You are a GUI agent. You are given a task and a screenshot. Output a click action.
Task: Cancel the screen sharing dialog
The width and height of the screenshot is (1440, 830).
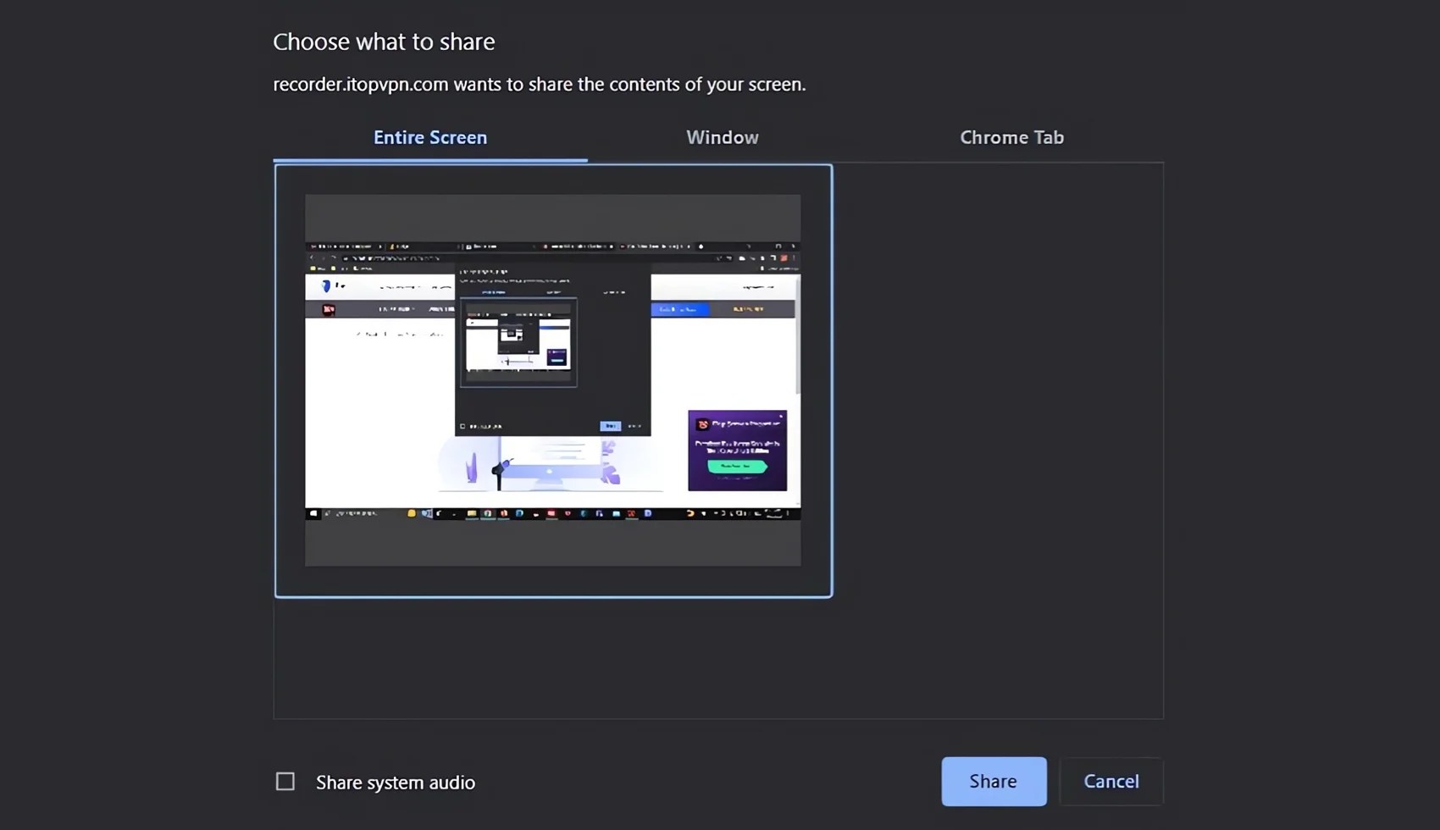point(1110,781)
